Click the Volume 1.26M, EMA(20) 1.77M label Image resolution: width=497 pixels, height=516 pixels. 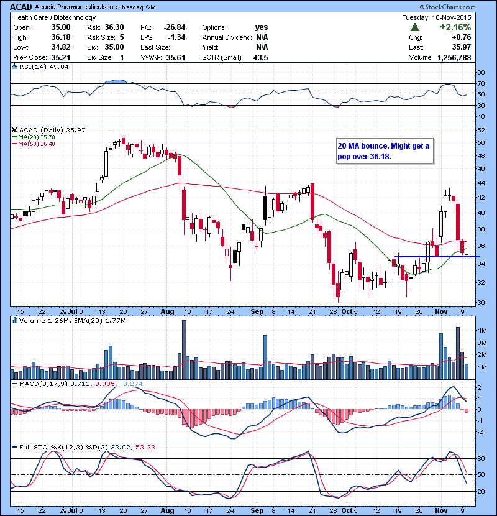coord(72,320)
